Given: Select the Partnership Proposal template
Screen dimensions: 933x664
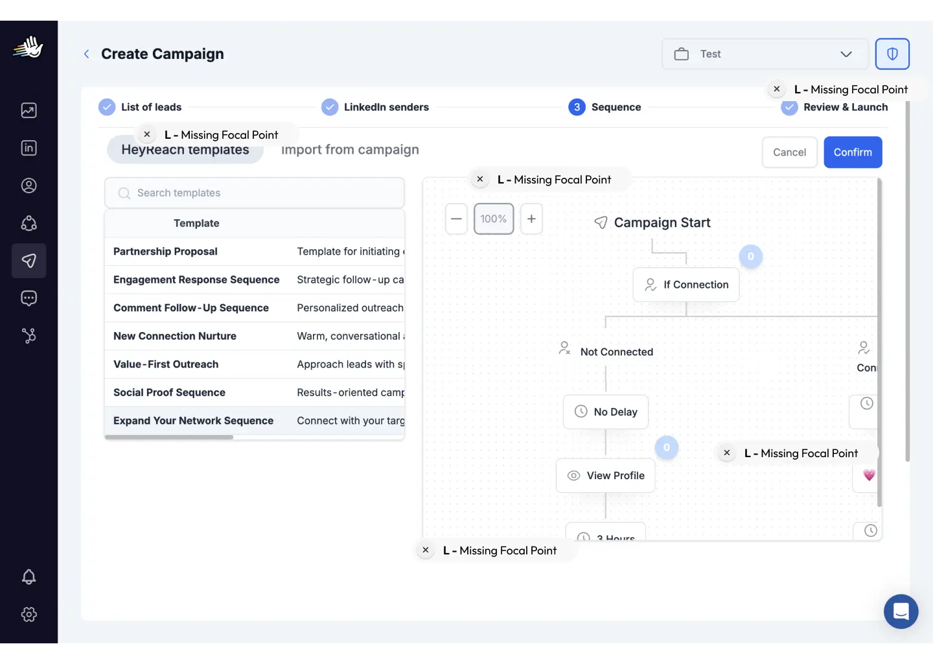Looking at the screenshot, I should [x=165, y=252].
